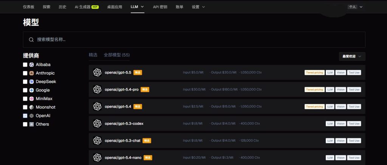Click the HOT badge next to AI 生成器
Viewport: 387px width, 165px height.
95,7
